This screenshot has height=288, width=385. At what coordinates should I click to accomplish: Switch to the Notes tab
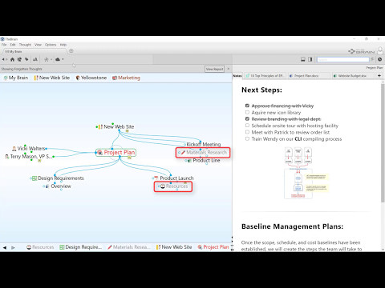237,76
